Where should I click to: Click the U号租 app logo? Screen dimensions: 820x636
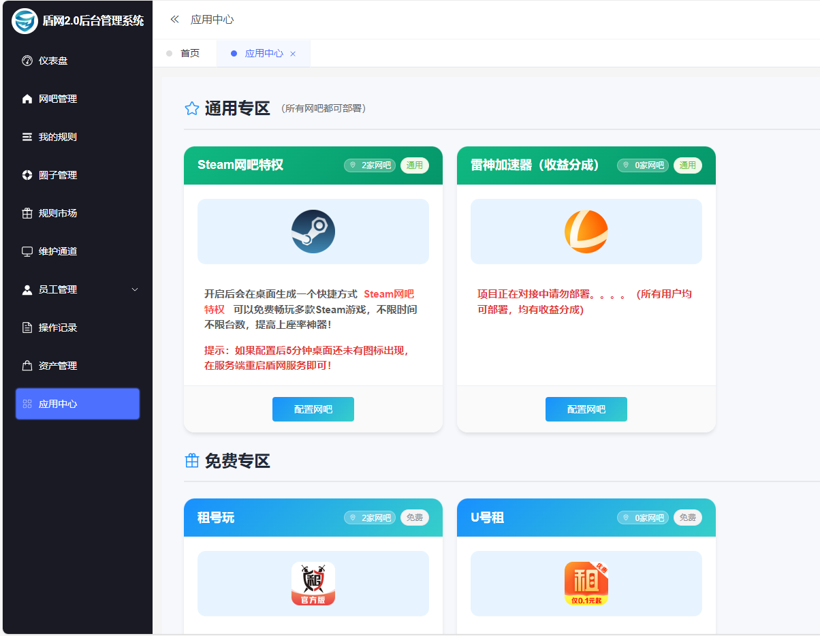[586, 584]
